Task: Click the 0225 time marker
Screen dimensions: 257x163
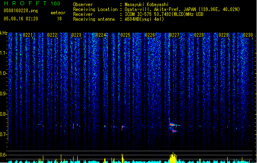Action: pos(125,35)
